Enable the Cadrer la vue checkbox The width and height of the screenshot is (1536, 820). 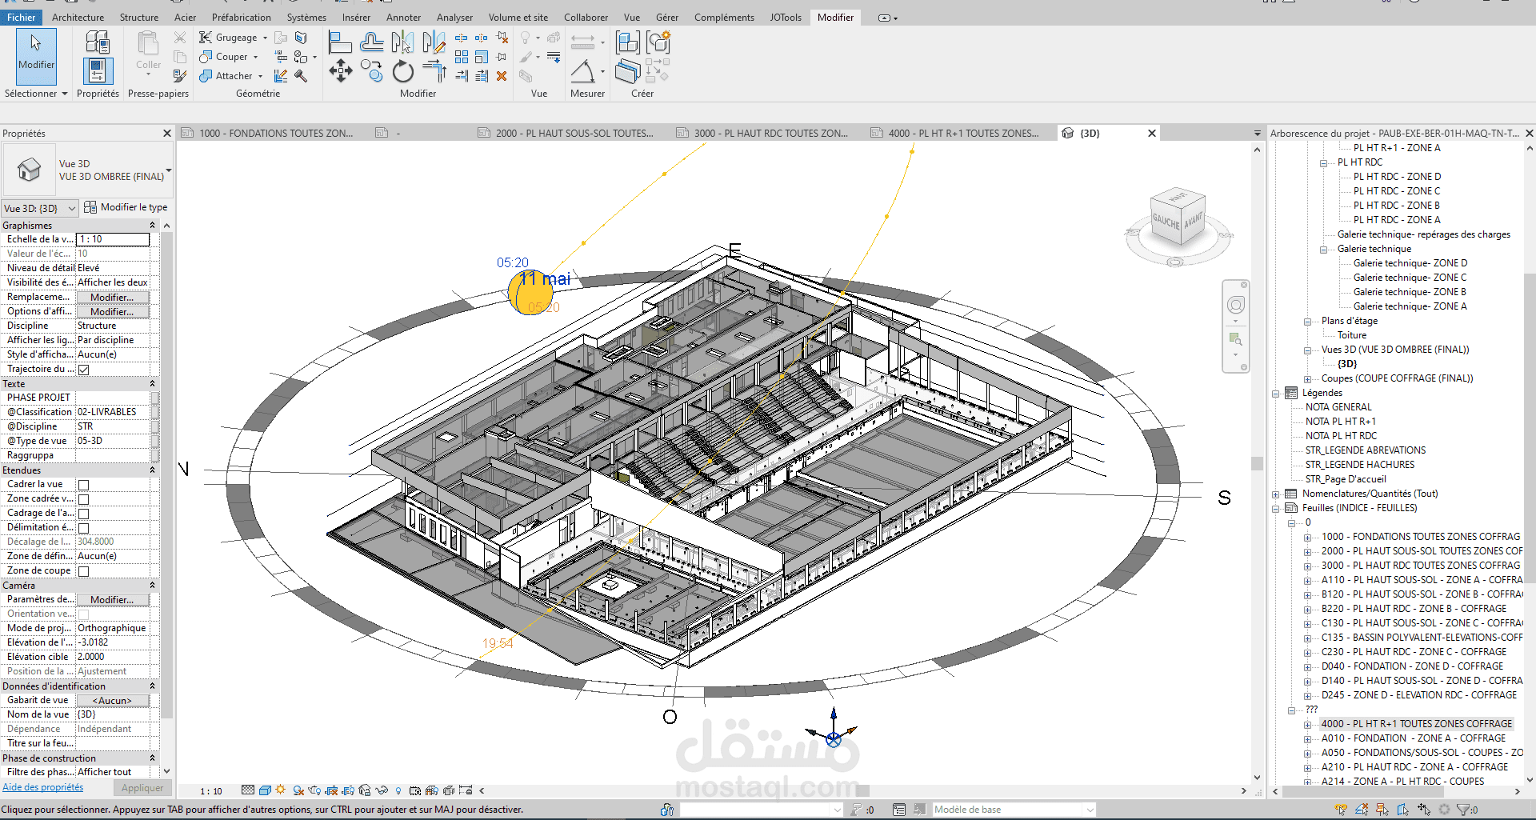coord(84,485)
